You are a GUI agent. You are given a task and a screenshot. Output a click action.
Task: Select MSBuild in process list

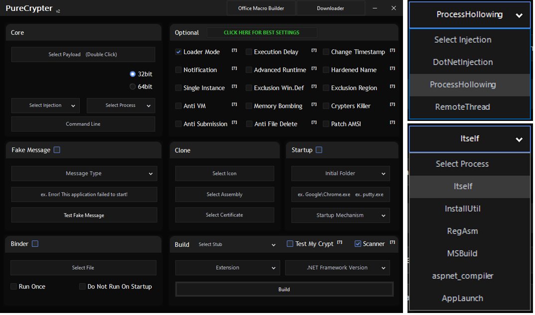pyautogui.click(x=470, y=254)
